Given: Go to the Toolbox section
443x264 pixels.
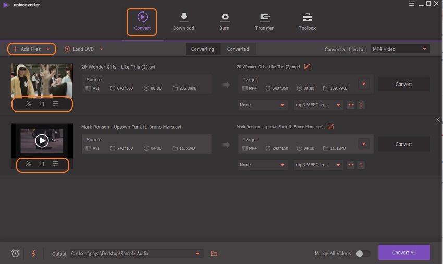Looking at the screenshot, I should [x=307, y=21].
